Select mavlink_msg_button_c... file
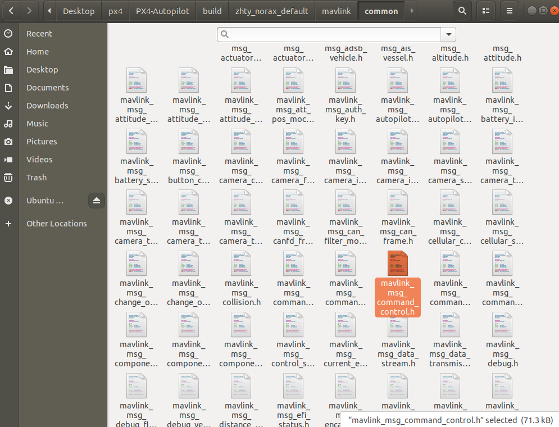 click(x=189, y=157)
